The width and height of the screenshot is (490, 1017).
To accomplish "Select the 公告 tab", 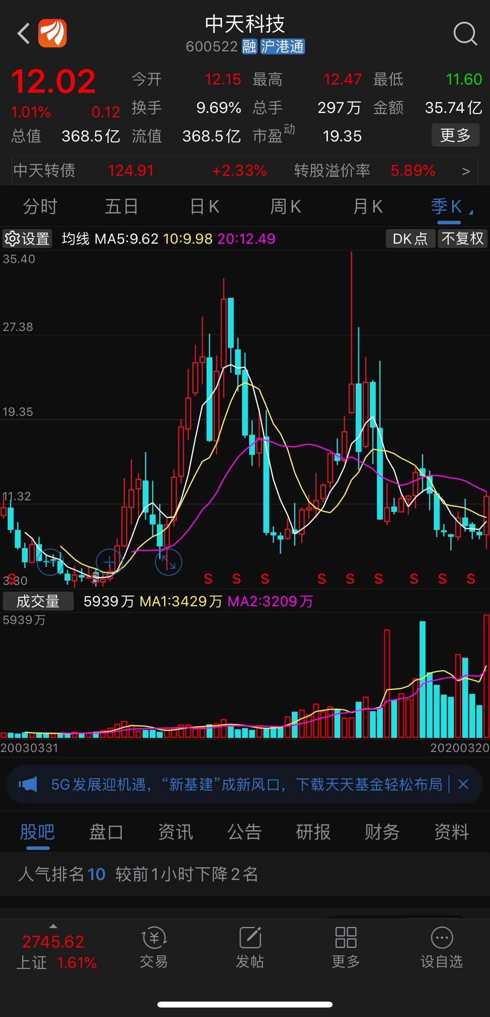I will (x=244, y=833).
